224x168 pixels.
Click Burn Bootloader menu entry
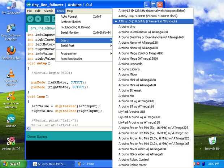[x=84, y=59]
